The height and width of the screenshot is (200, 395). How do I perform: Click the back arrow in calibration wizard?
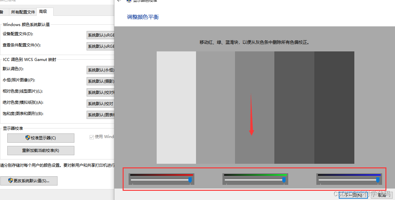pyautogui.click(x=119, y=1)
